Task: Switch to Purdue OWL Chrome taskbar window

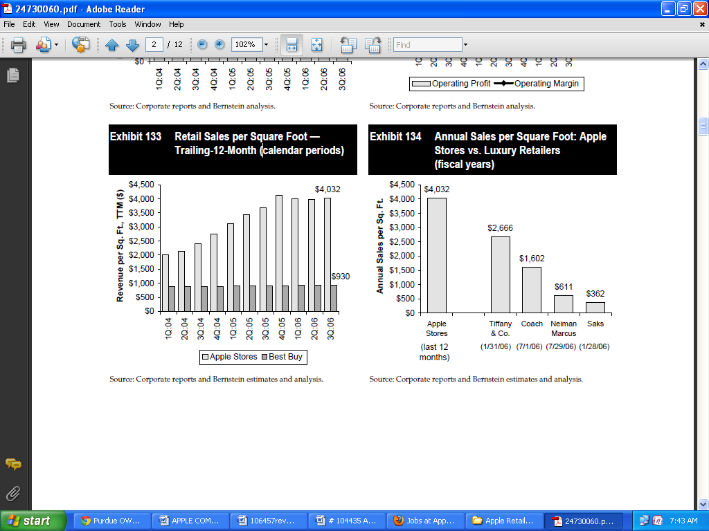Action: coord(111,521)
